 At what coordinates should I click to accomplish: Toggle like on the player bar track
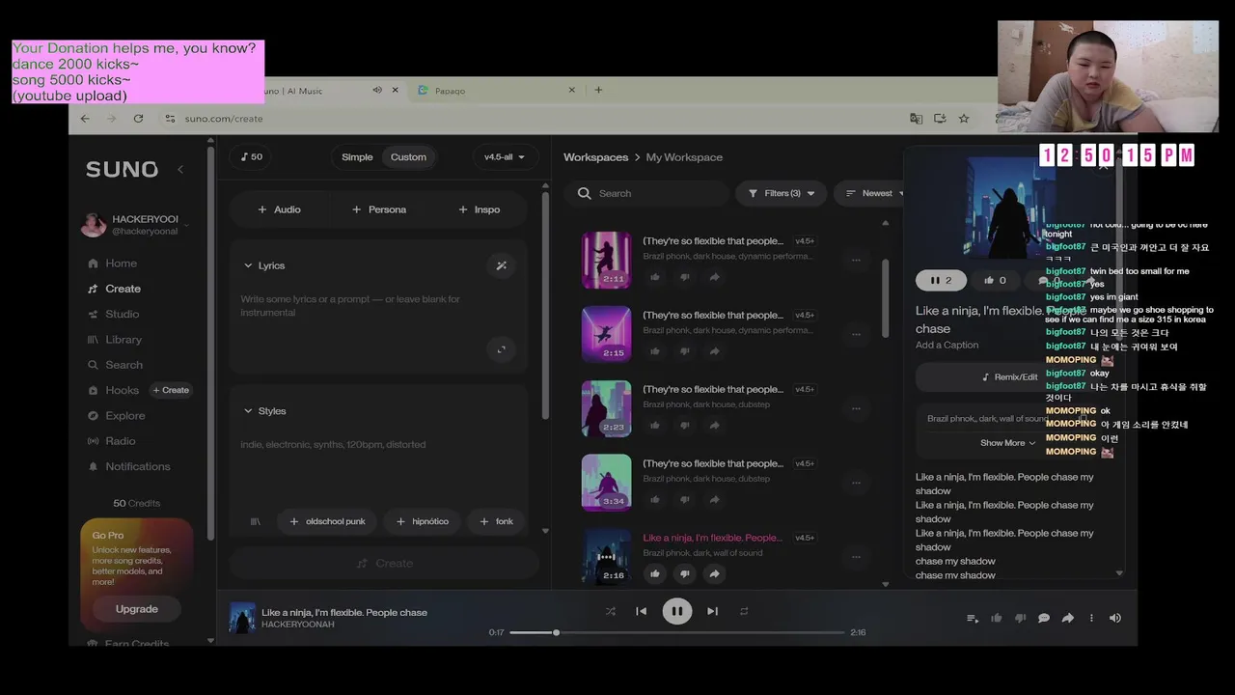[x=997, y=618]
